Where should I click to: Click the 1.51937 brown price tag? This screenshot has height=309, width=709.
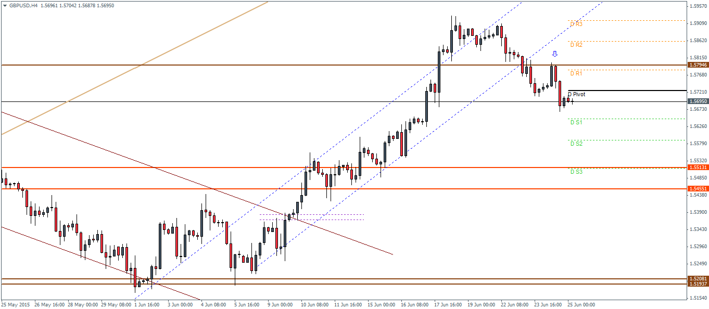698,284
